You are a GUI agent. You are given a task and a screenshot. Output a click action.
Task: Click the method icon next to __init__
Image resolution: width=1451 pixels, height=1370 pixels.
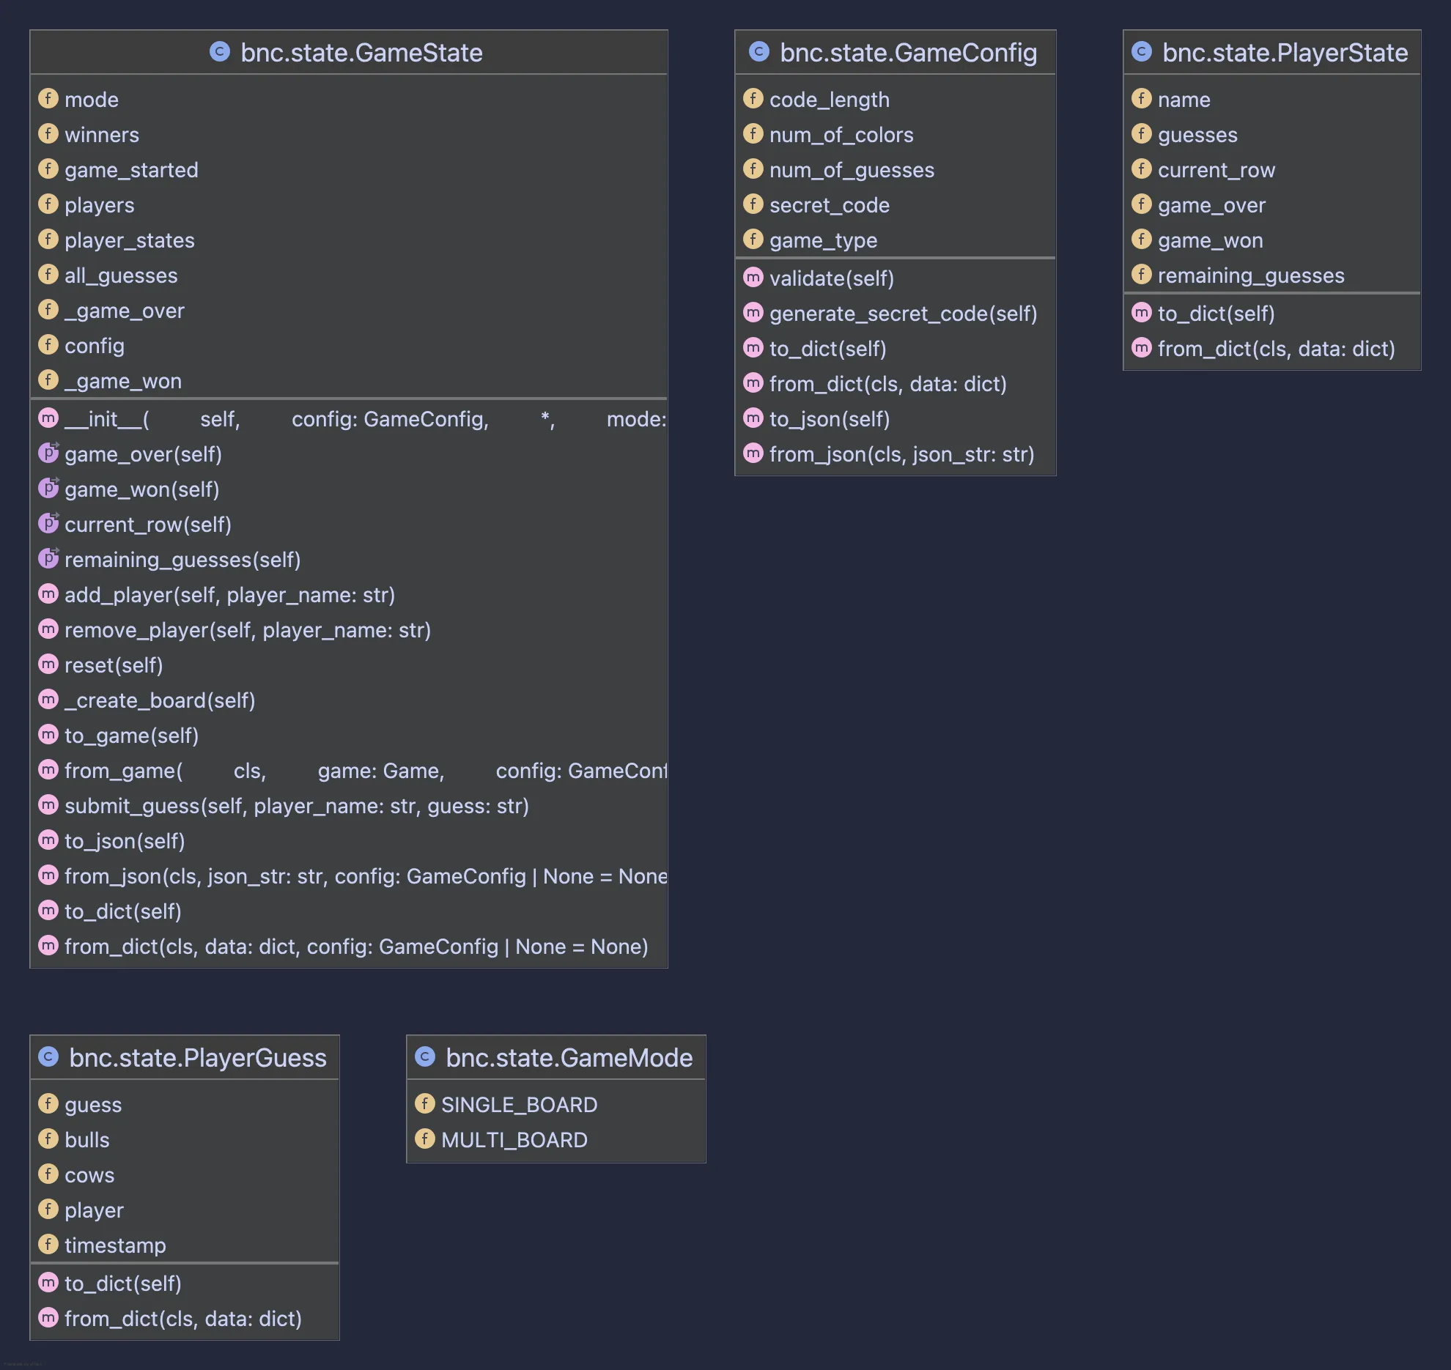(48, 418)
